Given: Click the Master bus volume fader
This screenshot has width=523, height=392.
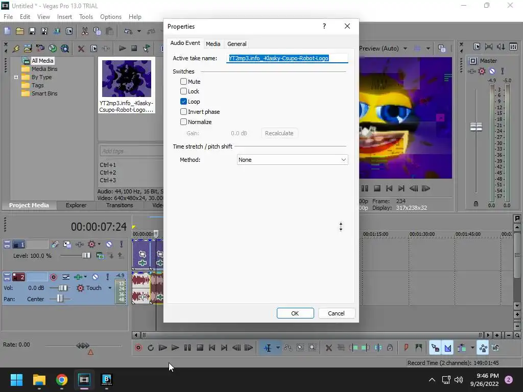Looking at the screenshot, I should pos(476,127).
